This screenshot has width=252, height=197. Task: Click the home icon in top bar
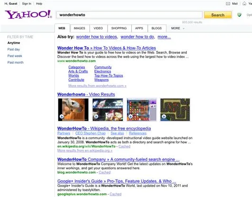coord(244,3)
